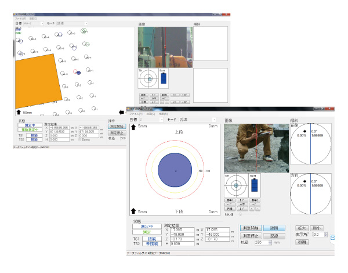Click the 初期 reset button
The image size is (348, 273).
(x=302, y=242)
